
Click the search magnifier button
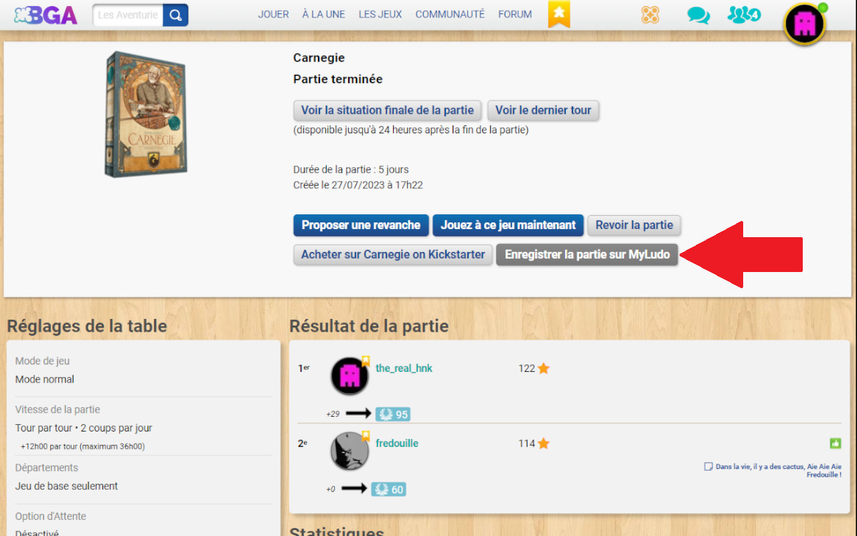pyautogui.click(x=175, y=15)
